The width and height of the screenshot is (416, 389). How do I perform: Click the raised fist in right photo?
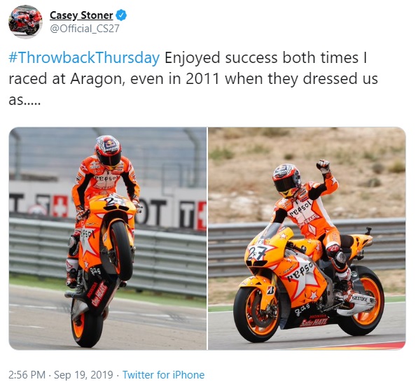click(x=323, y=166)
